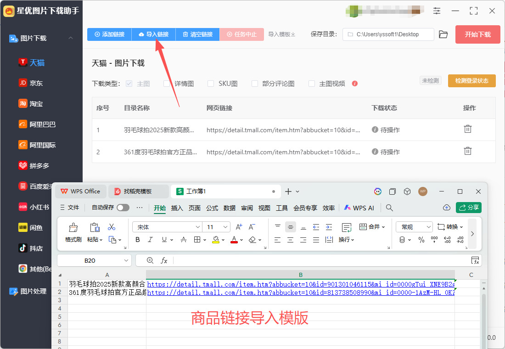Open font color dropdown arrow
This screenshot has width=505, height=349.
tap(241, 240)
